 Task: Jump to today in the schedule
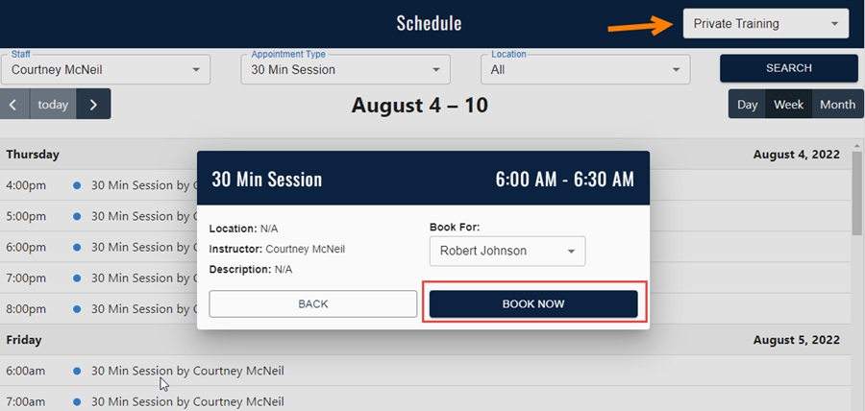53,105
